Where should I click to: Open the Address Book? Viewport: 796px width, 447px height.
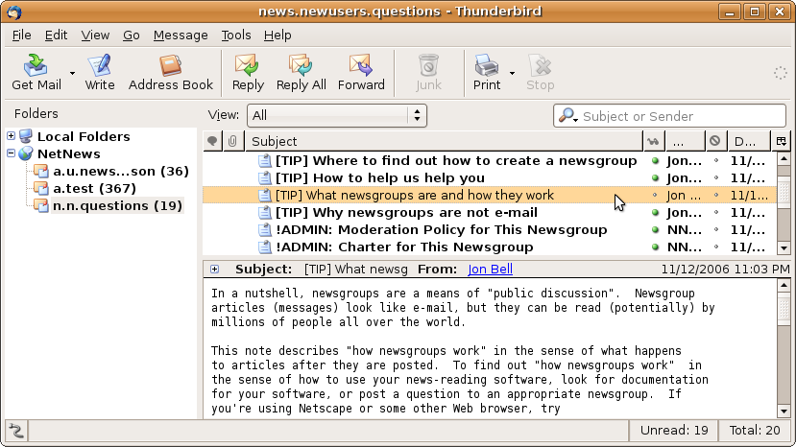click(171, 66)
